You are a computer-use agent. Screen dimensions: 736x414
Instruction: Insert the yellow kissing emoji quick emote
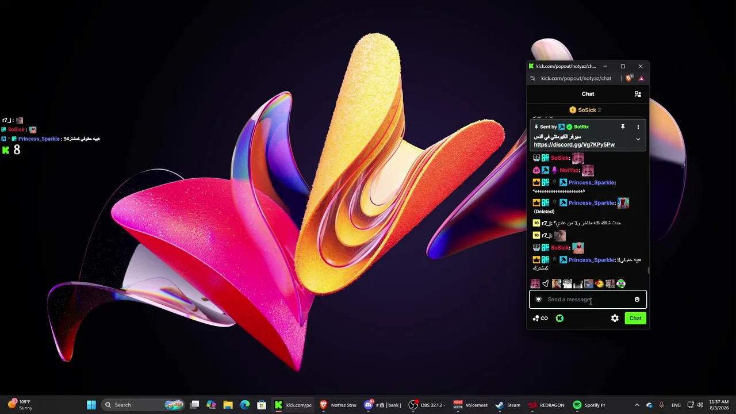coord(599,283)
